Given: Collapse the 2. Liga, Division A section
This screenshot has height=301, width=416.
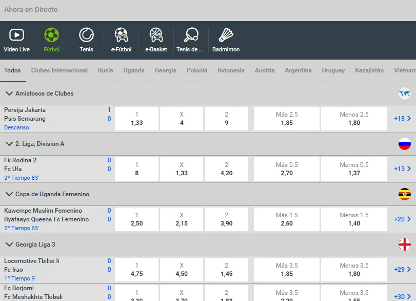Looking at the screenshot, I should pos(9,144).
